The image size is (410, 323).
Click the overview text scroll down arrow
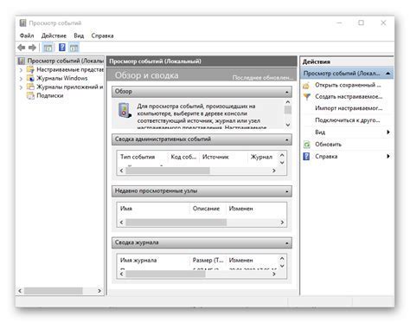click(x=288, y=125)
